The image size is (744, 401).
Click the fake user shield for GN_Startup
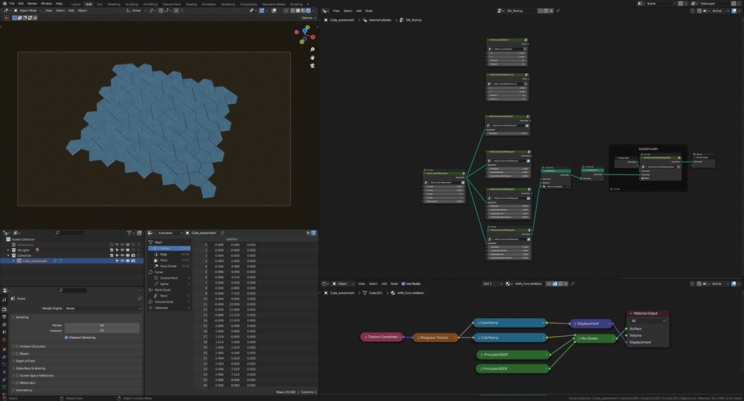coord(540,10)
